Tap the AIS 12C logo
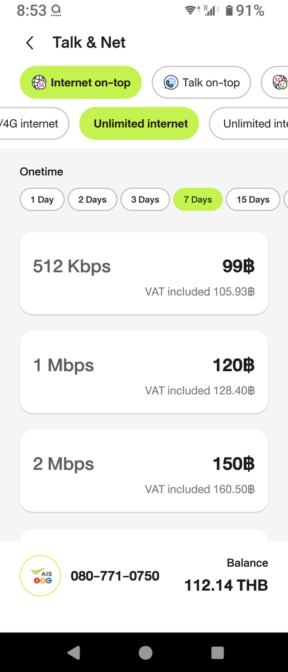 coord(40,575)
